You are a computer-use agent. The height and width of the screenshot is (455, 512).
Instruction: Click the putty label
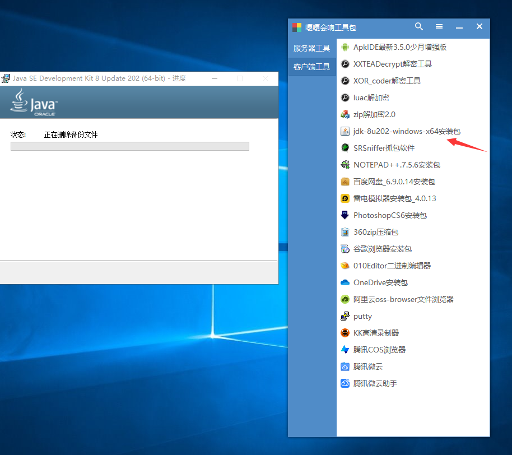(362, 316)
